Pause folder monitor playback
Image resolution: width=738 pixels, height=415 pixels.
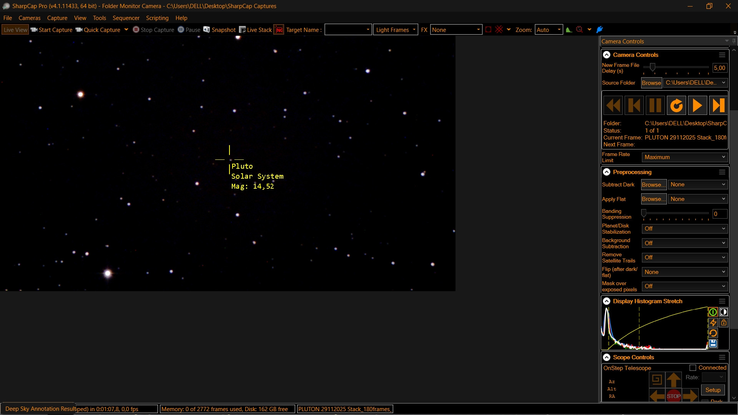[x=655, y=105]
